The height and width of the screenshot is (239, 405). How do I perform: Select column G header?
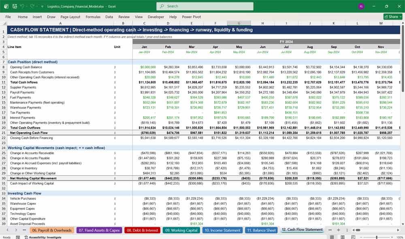(239, 23)
